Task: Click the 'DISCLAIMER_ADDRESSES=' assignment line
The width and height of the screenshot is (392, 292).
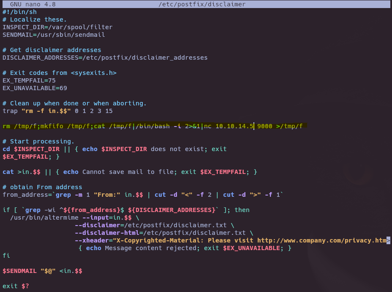Action: [105, 58]
